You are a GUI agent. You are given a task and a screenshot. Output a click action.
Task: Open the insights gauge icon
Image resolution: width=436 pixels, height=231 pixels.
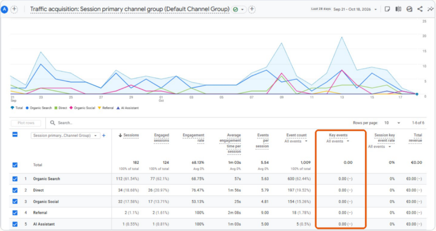tap(409, 9)
